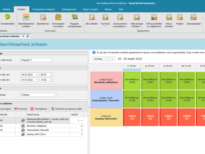205x154 pixels.
Task: Open the Stamgegevens ribbon tab
Action: point(69,9)
